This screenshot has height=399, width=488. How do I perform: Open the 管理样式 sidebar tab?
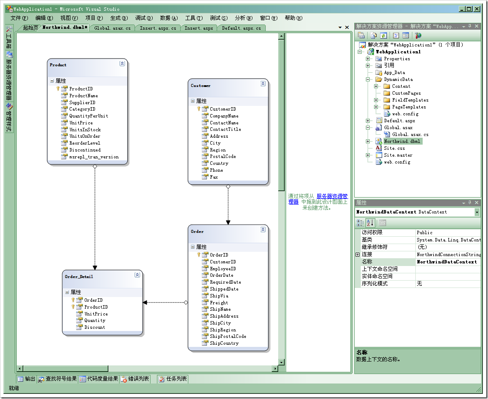[x=9, y=118]
